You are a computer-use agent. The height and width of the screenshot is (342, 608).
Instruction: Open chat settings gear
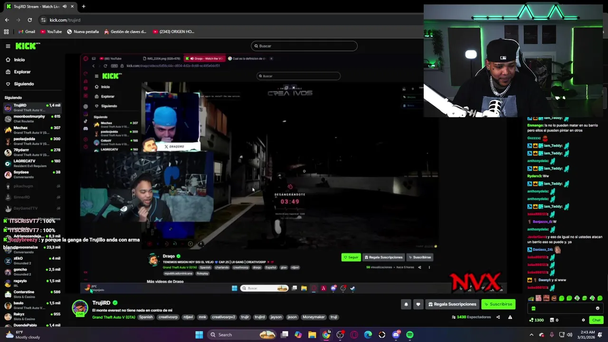point(583,320)
